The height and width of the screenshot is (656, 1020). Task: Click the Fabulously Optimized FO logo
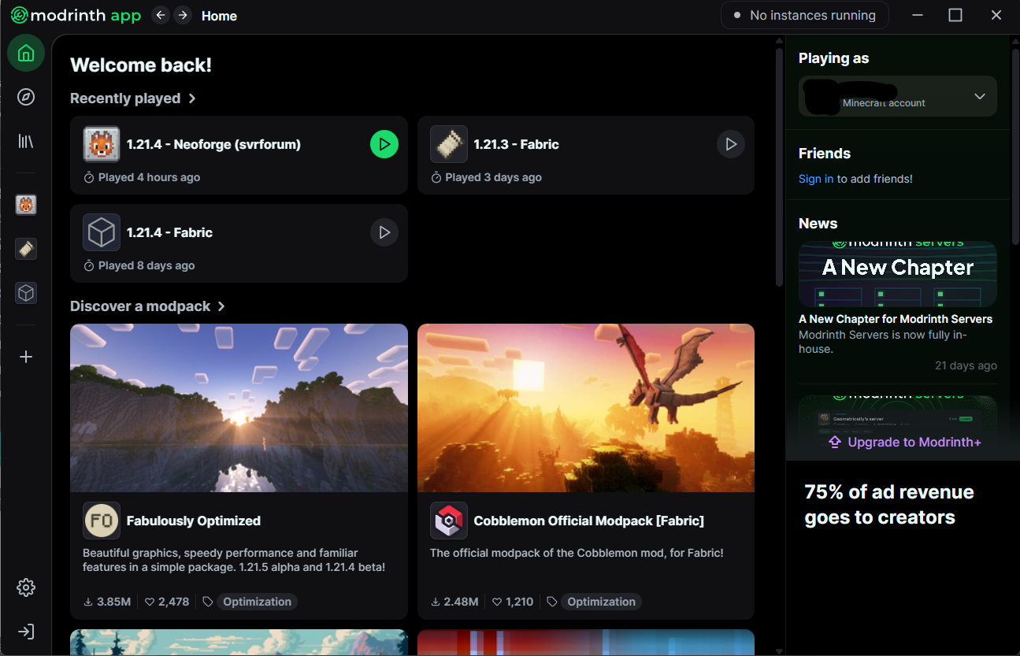(x=102, y=521)
